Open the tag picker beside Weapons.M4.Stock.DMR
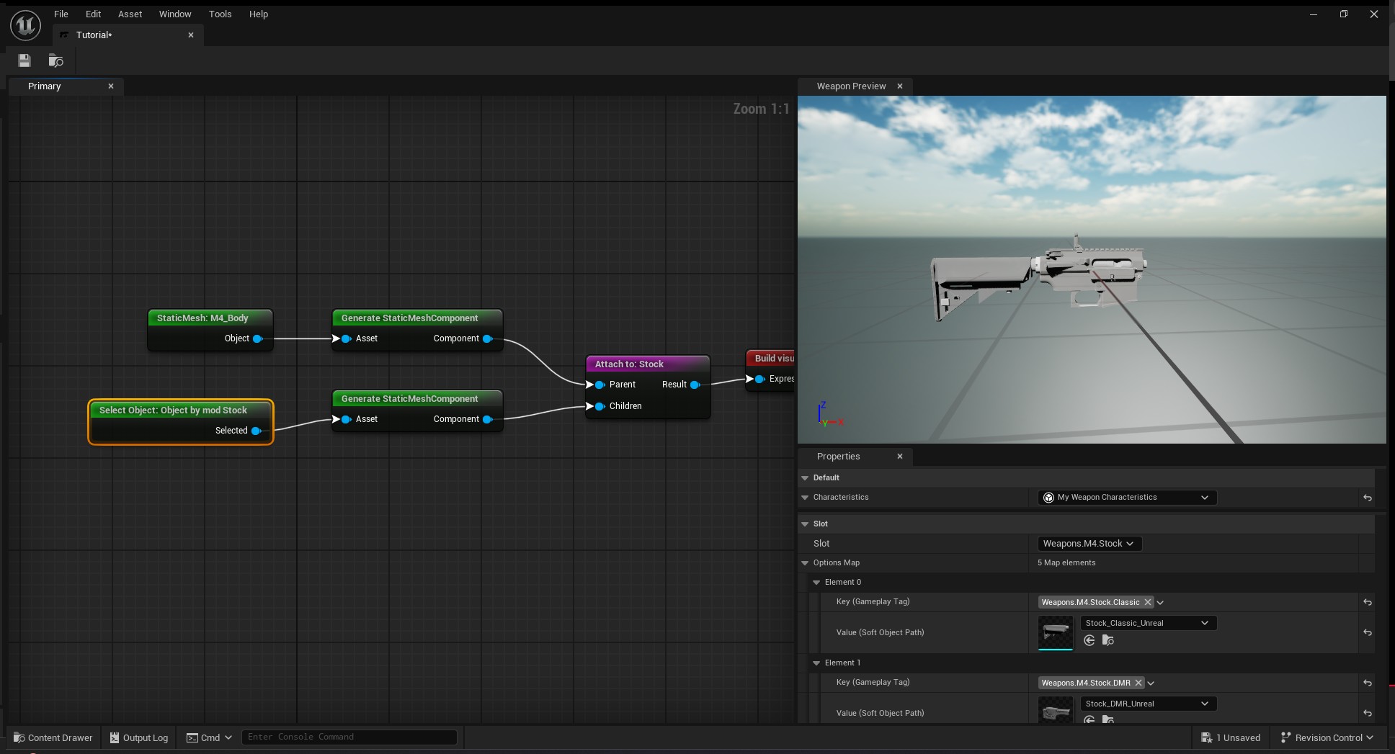This screenshot has height=754, width=1395. 1151,683
